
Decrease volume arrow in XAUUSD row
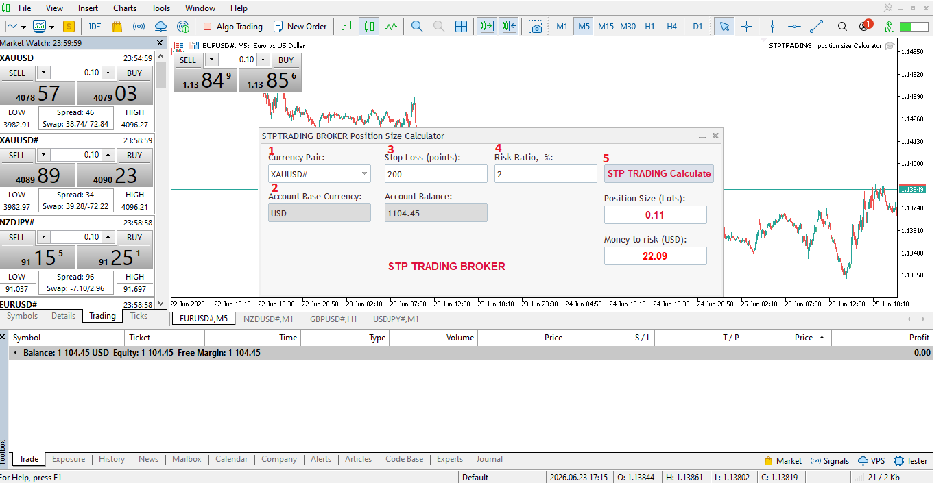click(43, 73)
